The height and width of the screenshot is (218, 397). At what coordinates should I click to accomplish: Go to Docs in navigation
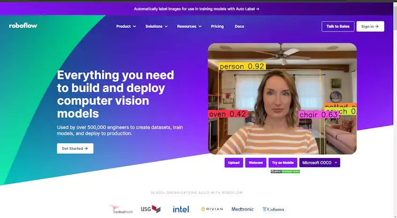(239, 26)
